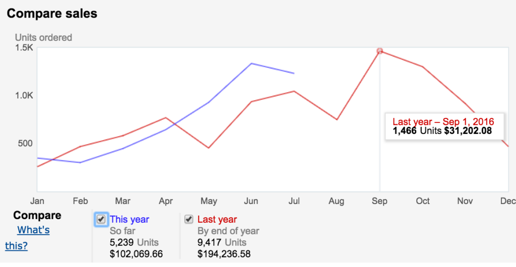Click the Units ordered axis title
The image size is (516, 267).
pos(43,37)
